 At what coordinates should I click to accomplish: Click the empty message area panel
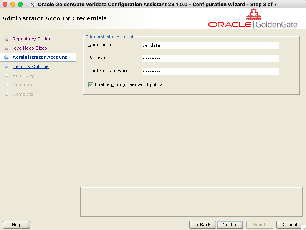(191, 202)
